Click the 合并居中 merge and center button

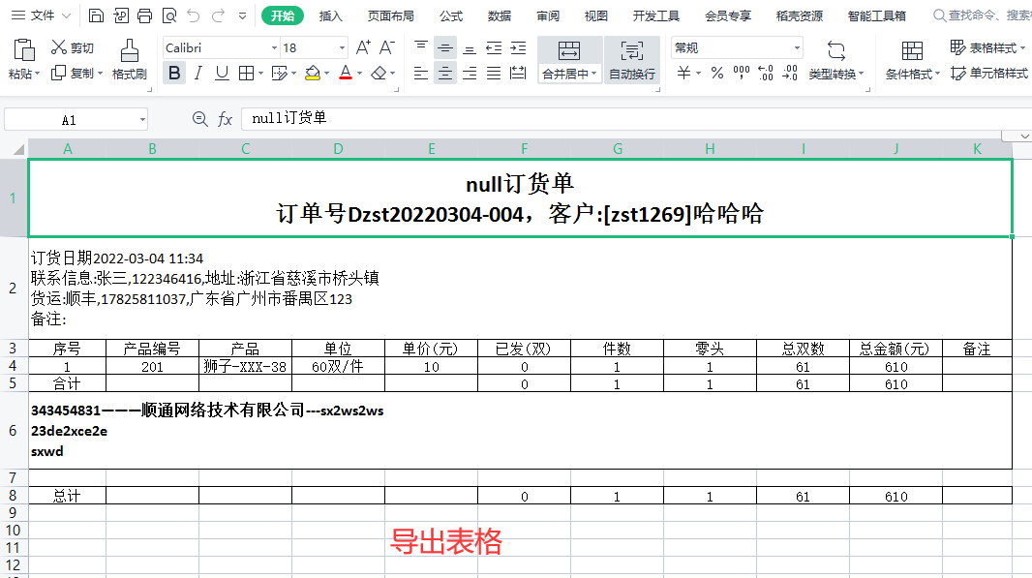tap(568, 60)
